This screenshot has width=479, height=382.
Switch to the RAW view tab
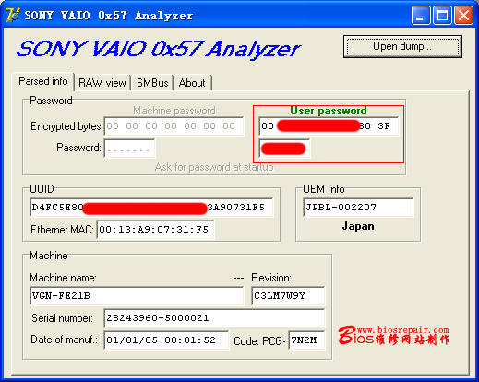point(102,83)
